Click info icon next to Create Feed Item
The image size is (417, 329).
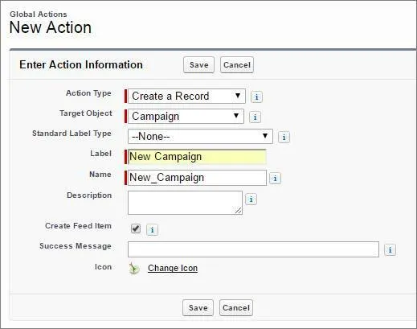point(152,230)
